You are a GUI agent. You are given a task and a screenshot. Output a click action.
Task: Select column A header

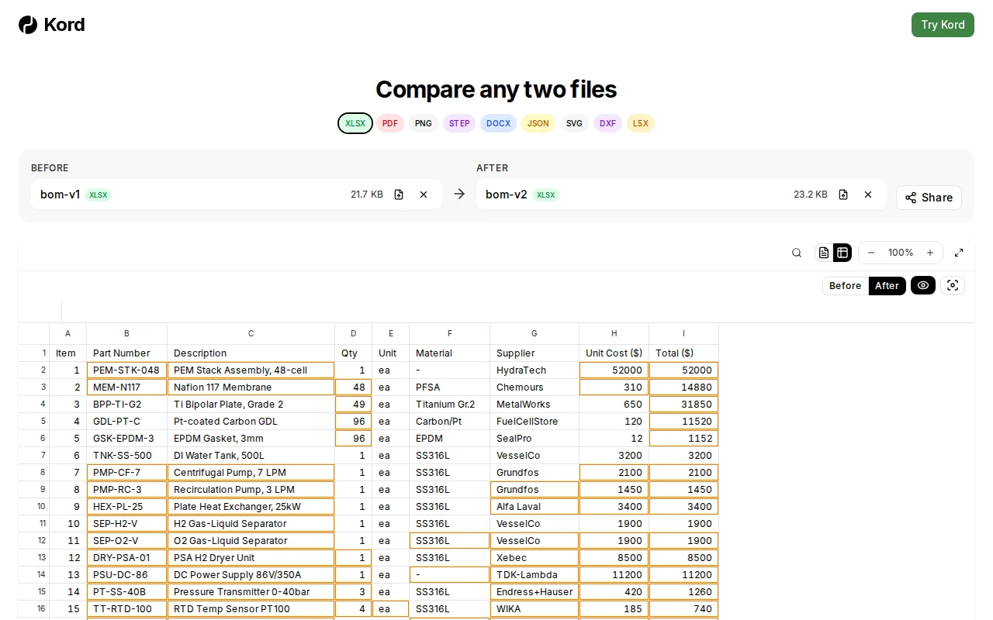[67, 333]
